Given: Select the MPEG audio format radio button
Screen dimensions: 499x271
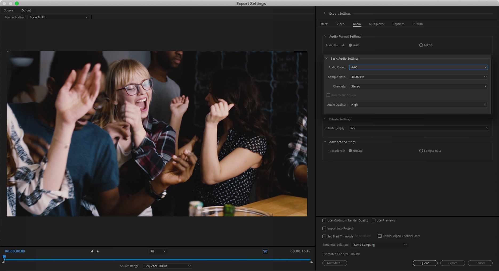Looking at the screenshot, I should 421,45.
